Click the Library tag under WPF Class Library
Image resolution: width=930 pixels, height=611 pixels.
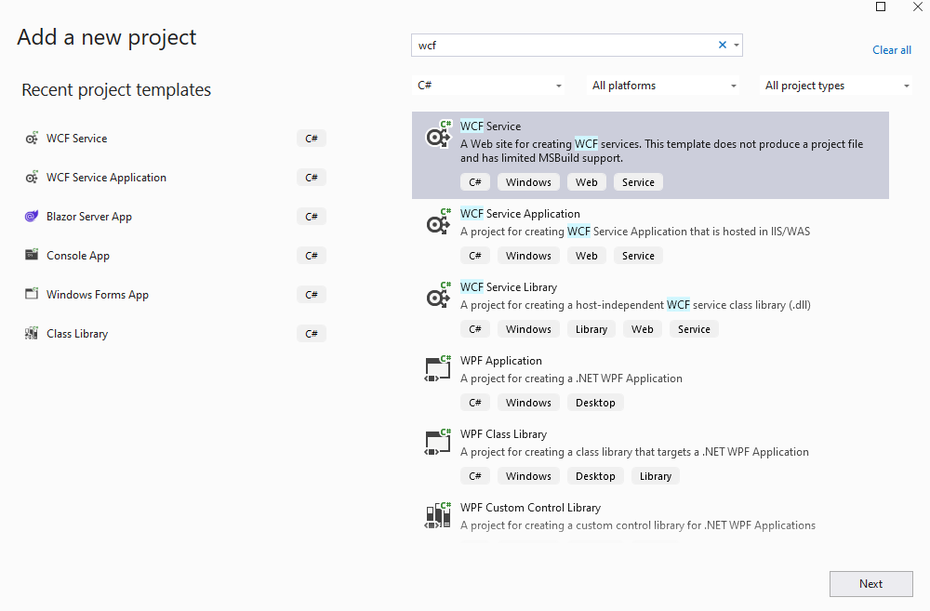click(656, 476)
